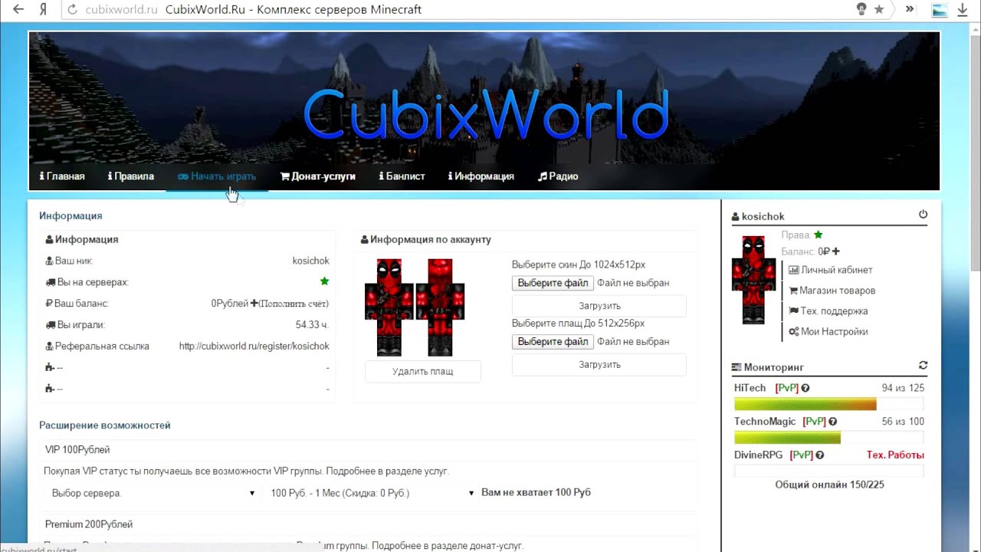Refresh server monitoring with the reload icon

(x=923, y=366)
